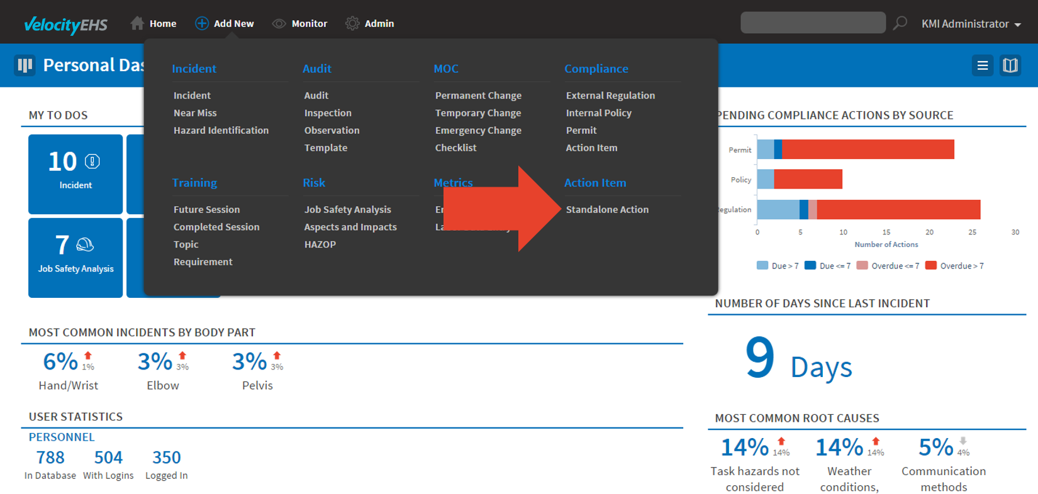Viewport: 1038px width, 494px height.
Task: Expand the KMI Administrator user dropdown
Action: [971, 24]
